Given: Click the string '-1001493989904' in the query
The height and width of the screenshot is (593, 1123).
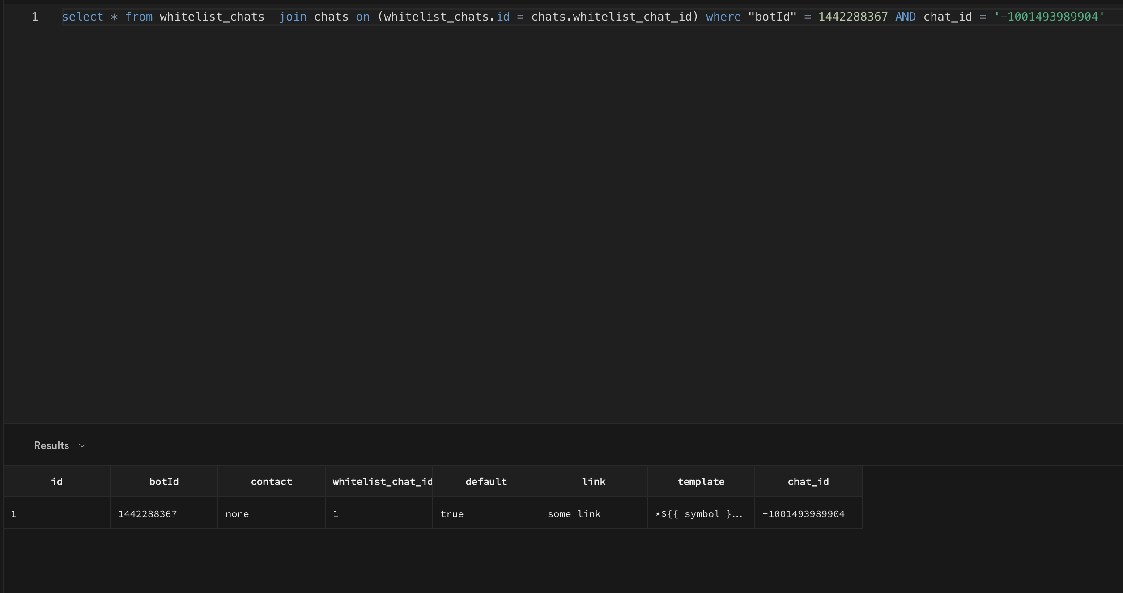Looking at the screenshot, I should (1049, 17).
